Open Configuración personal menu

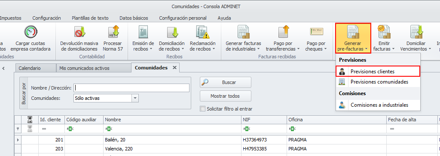pos(183,18)
